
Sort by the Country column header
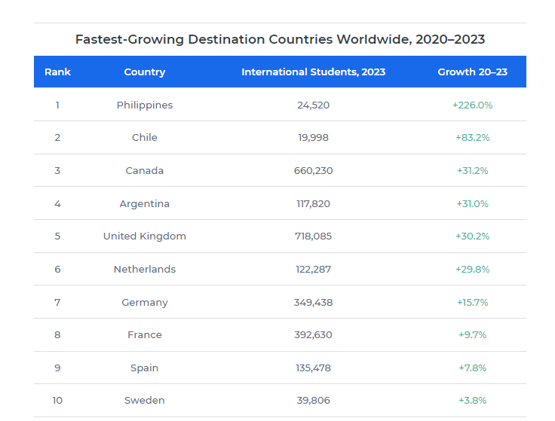tap(144, 72)
